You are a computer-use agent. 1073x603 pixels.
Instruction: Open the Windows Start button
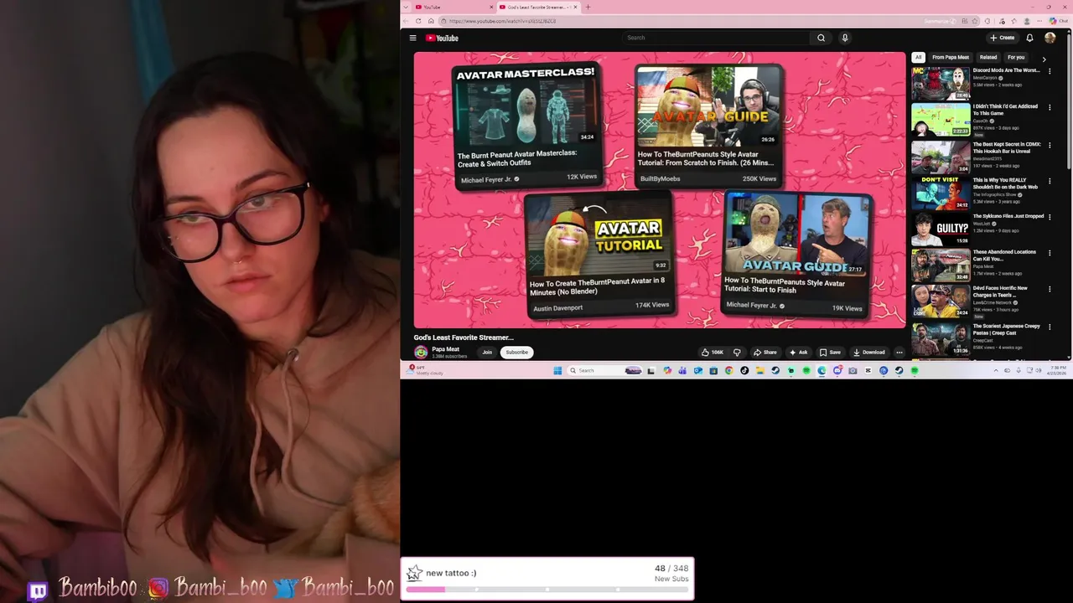[557, 370]
